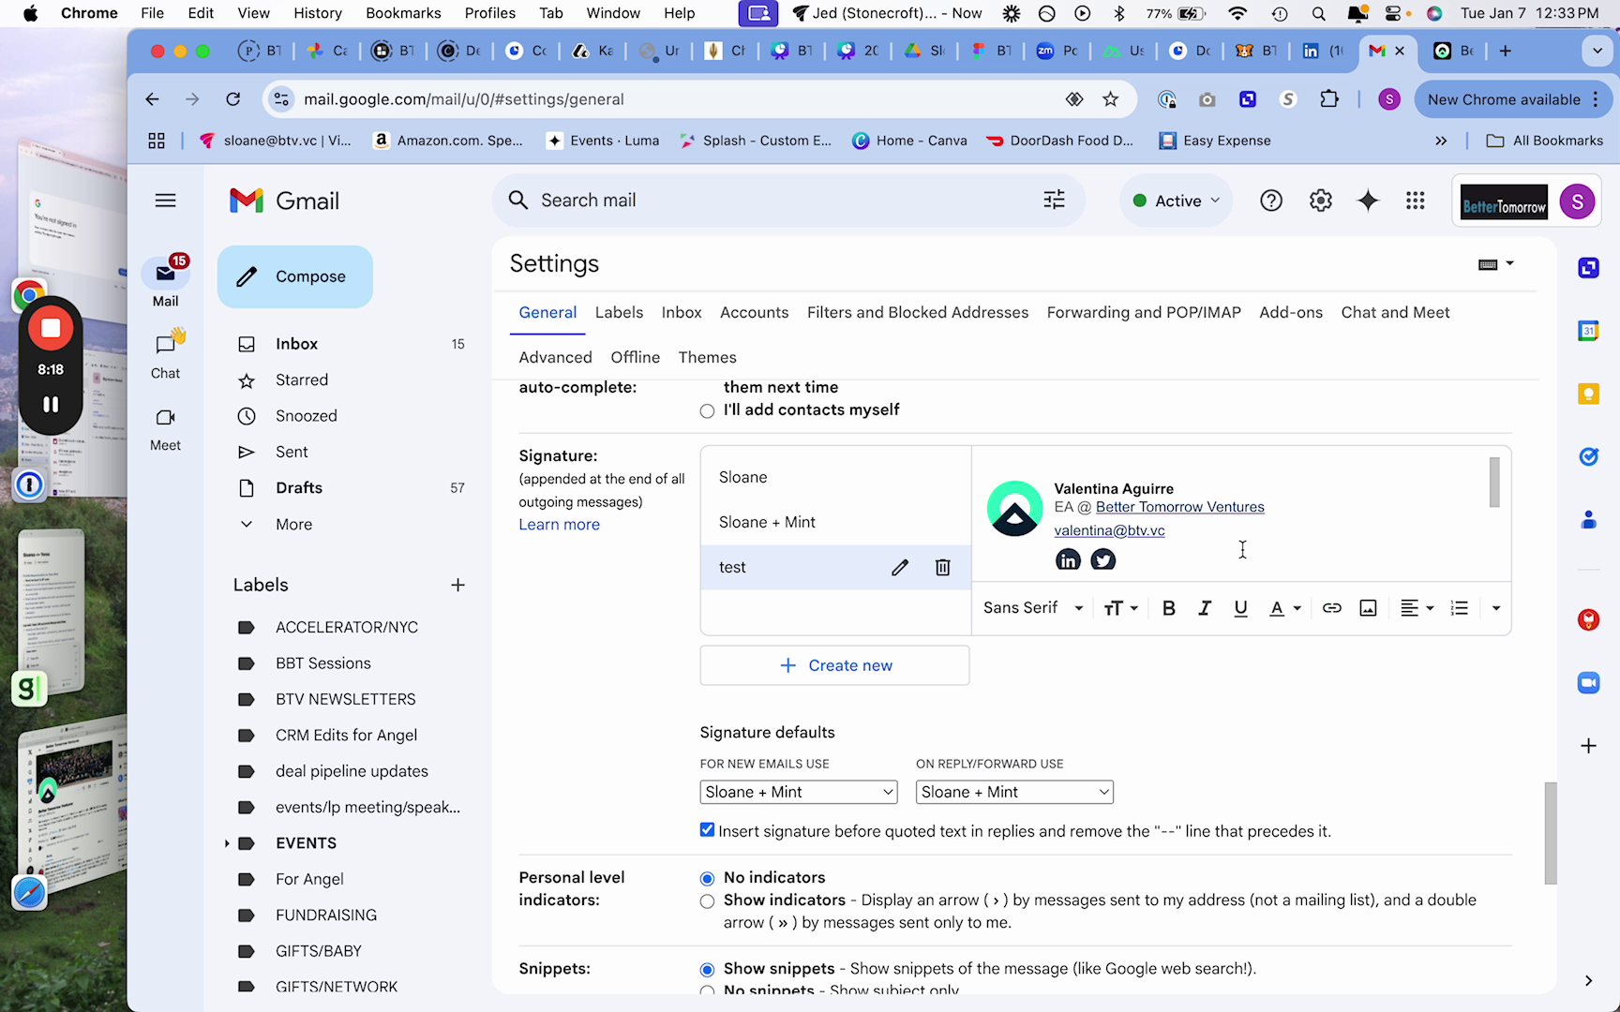Viewport: 1620px width, 1012px height.
Task: Insert image into signature
Action: [1368, 608]
